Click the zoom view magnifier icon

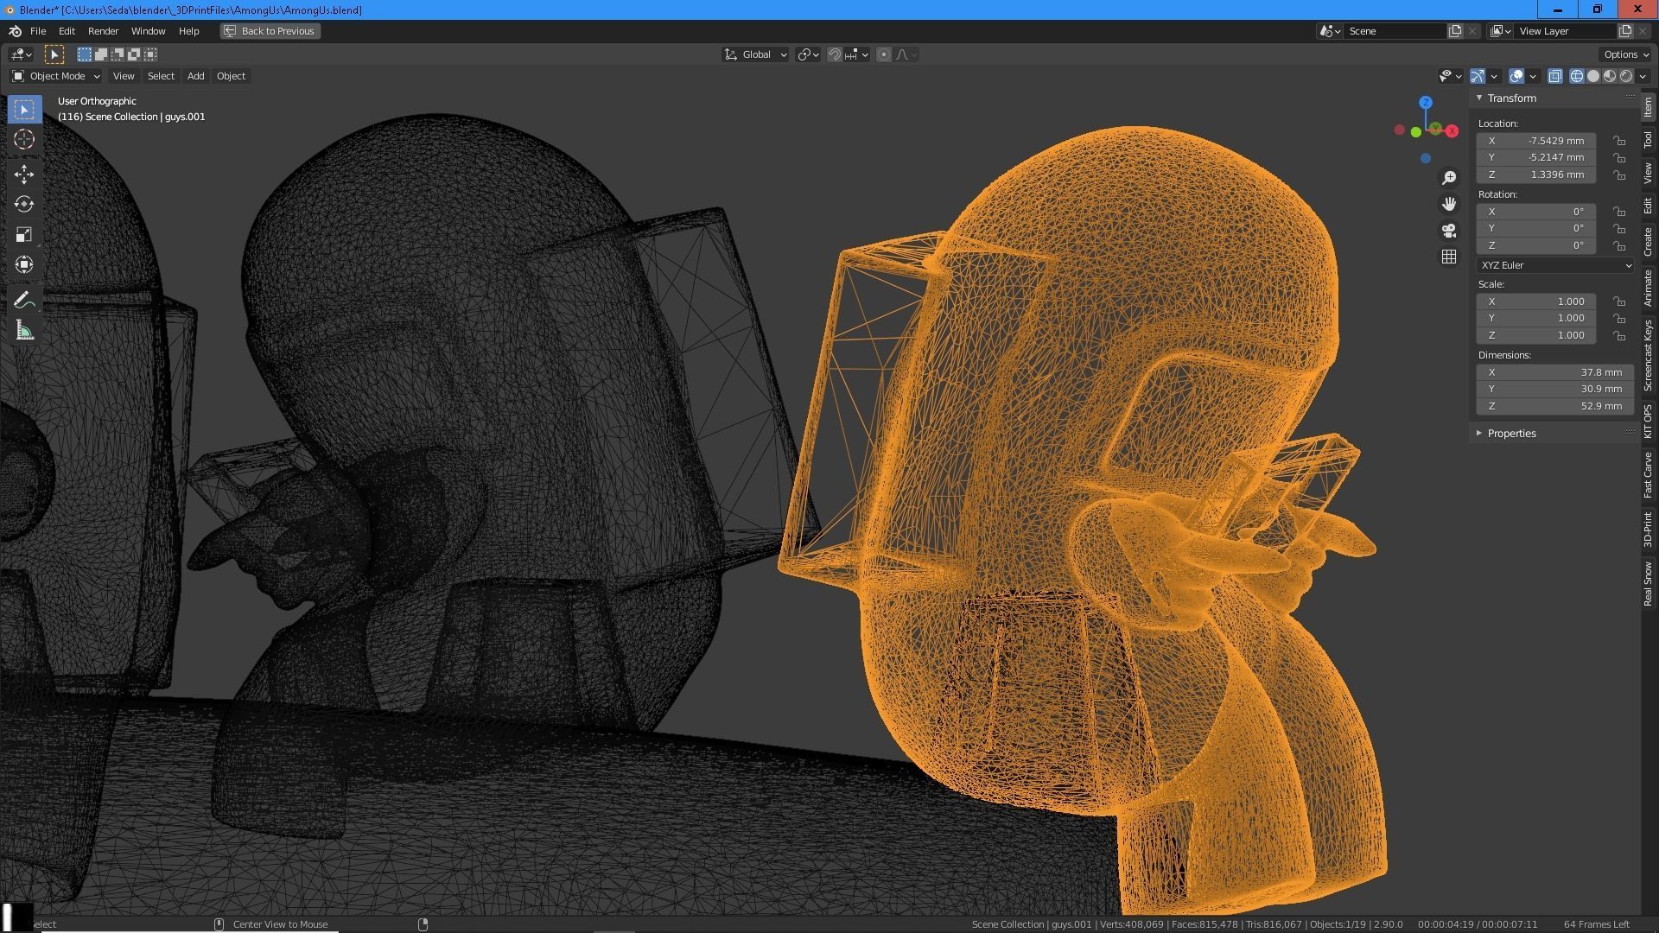pyautogui.click(x=1449, y=177)
